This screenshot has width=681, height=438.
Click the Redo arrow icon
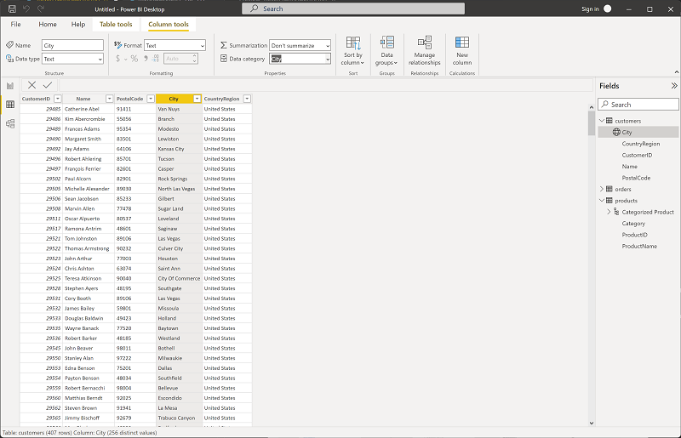click(41, 9)
